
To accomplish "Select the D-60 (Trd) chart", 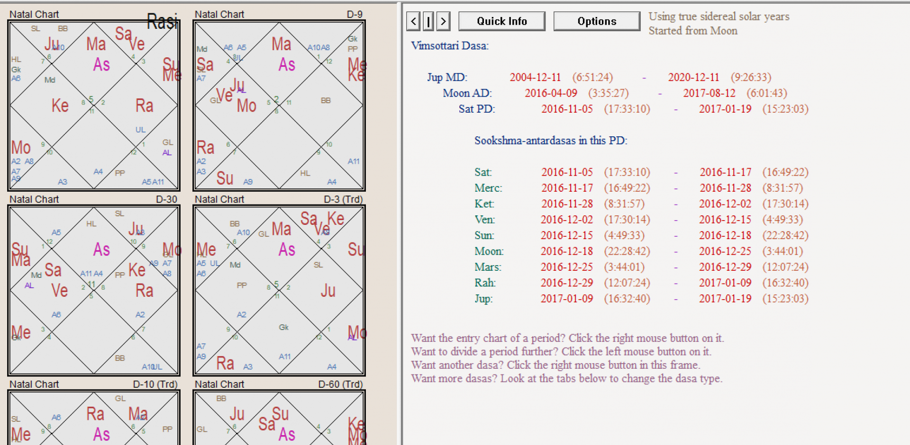I will [279, 419].
